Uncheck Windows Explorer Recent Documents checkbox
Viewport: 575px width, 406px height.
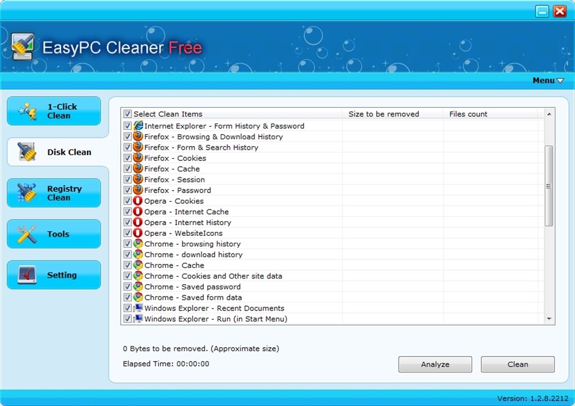tap(127, 308)
